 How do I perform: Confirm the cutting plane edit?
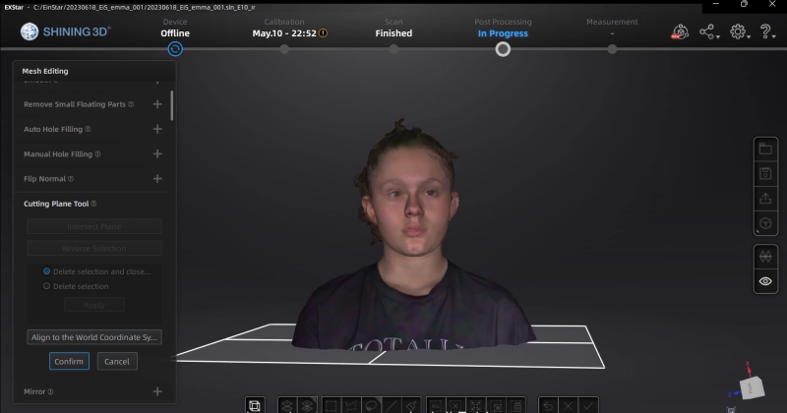[69, 361]
